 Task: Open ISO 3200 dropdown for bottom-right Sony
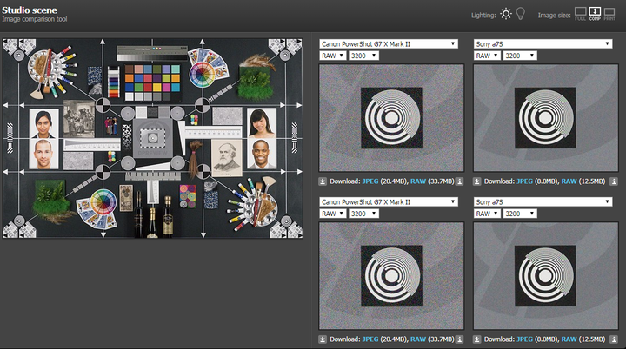[x=518, y=214]
